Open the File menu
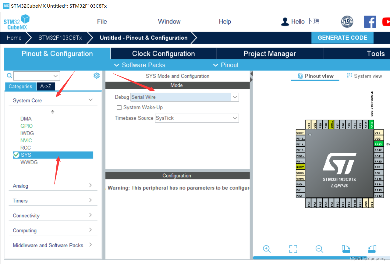This screenshot has height=264, width=390. [102, 22]
